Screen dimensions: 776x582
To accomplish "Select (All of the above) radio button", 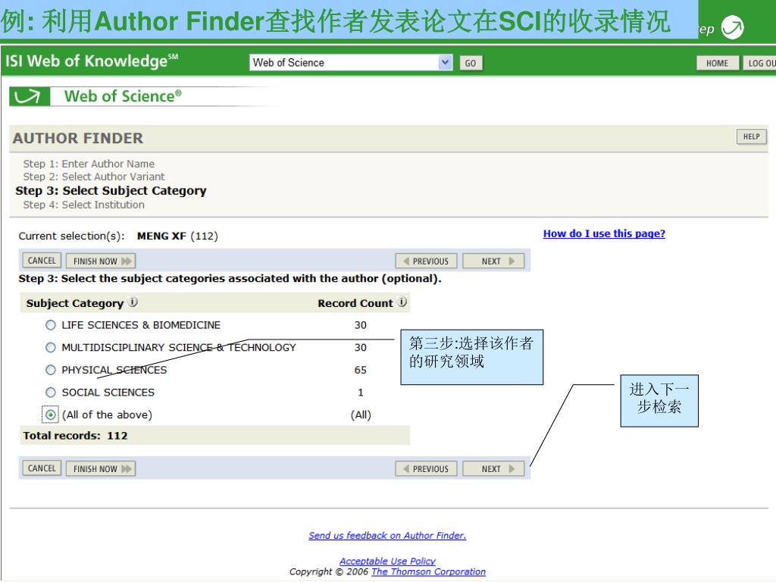I will click(x=51, y=415).
